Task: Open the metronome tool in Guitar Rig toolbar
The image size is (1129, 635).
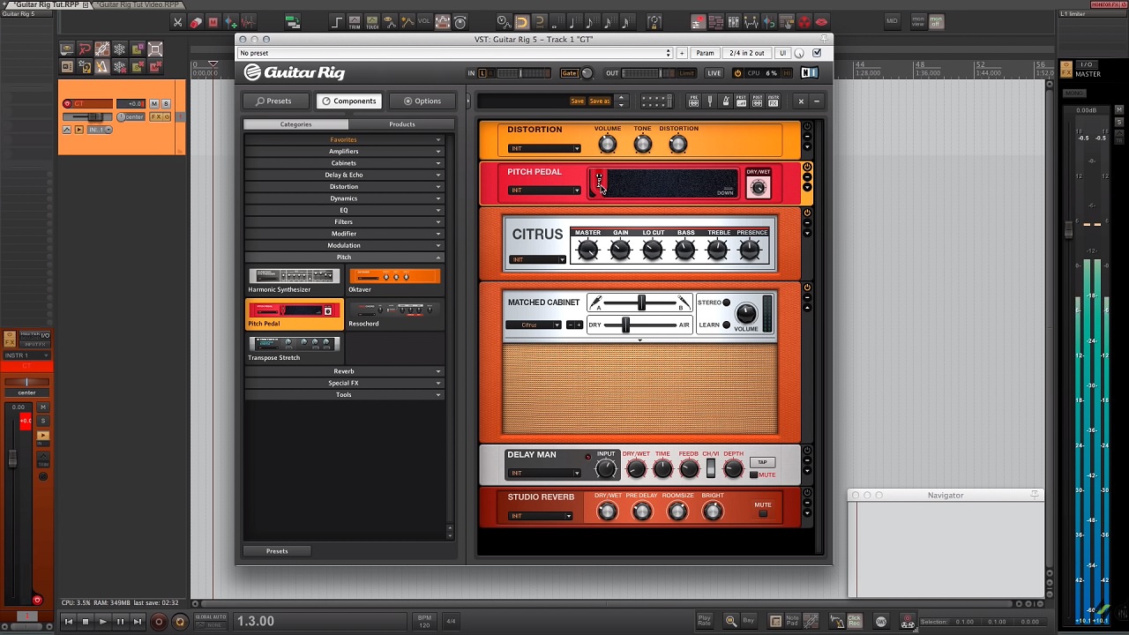Action: tap(725, 101)
